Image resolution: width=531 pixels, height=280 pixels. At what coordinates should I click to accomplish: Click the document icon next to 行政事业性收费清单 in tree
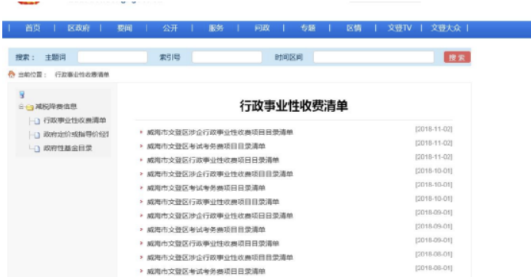pos(37,121)
